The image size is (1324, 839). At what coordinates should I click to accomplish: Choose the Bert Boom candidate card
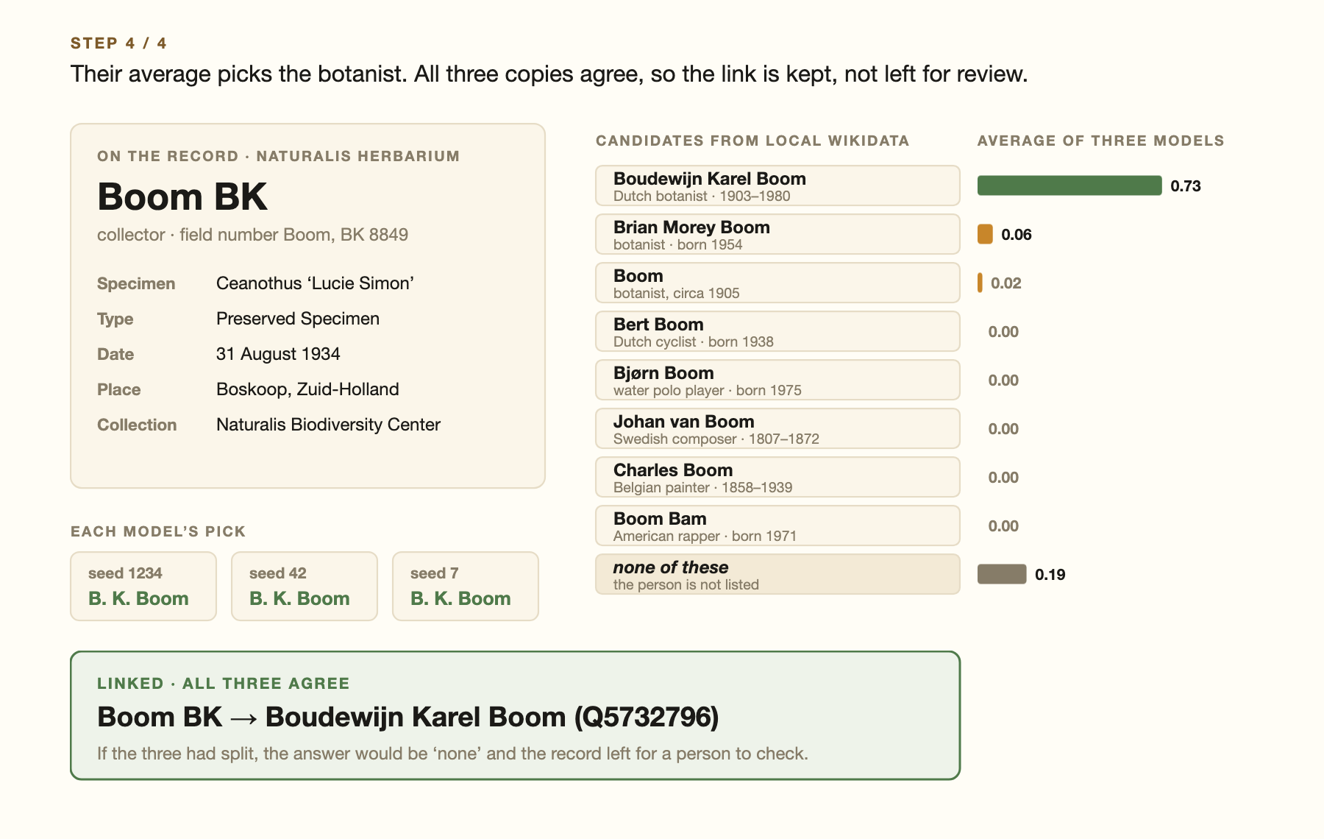(777, 331)
